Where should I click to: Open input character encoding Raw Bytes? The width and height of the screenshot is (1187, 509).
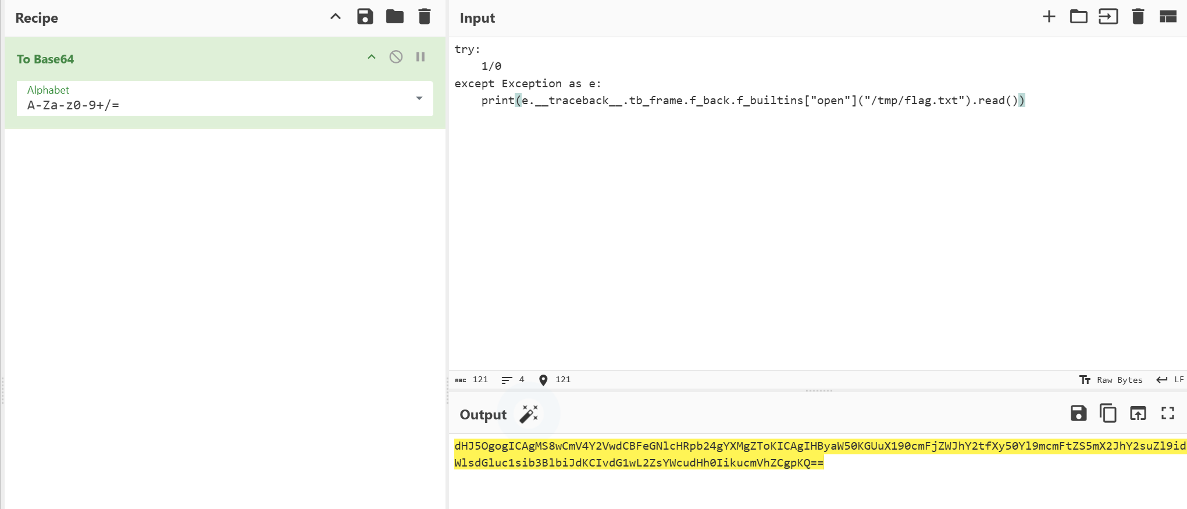(x=1111, y=380)
